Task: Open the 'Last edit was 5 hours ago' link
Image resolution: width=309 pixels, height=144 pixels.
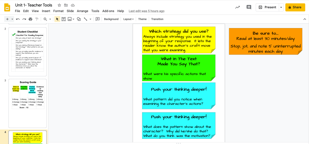Action: coord(146,11)
